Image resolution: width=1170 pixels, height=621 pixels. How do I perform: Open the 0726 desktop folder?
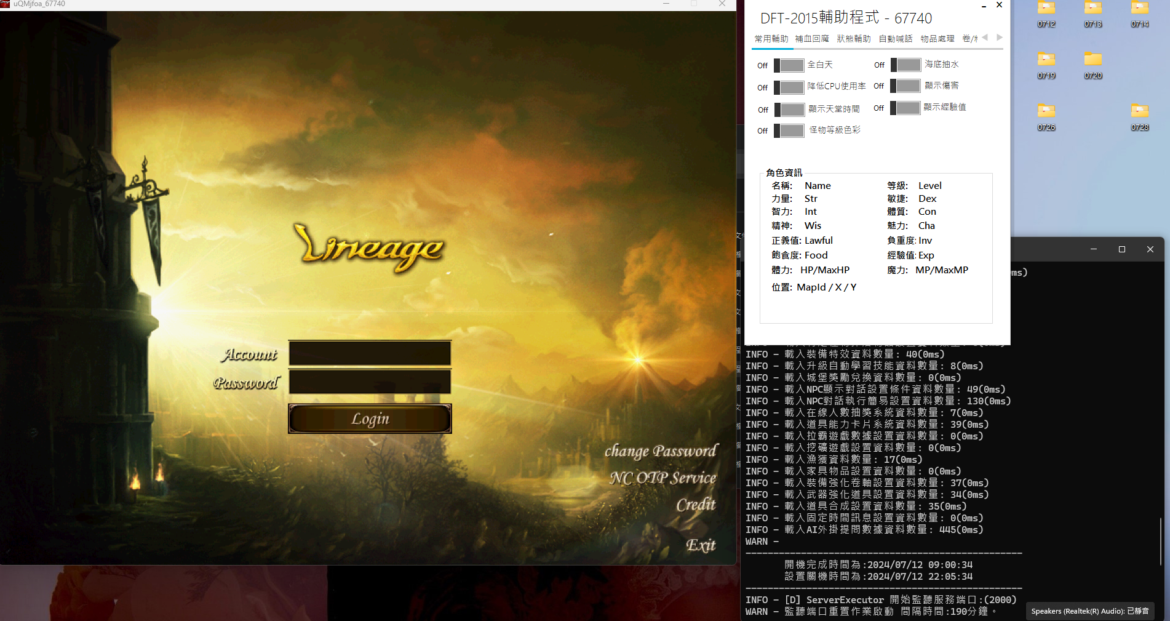(1046, 118)
